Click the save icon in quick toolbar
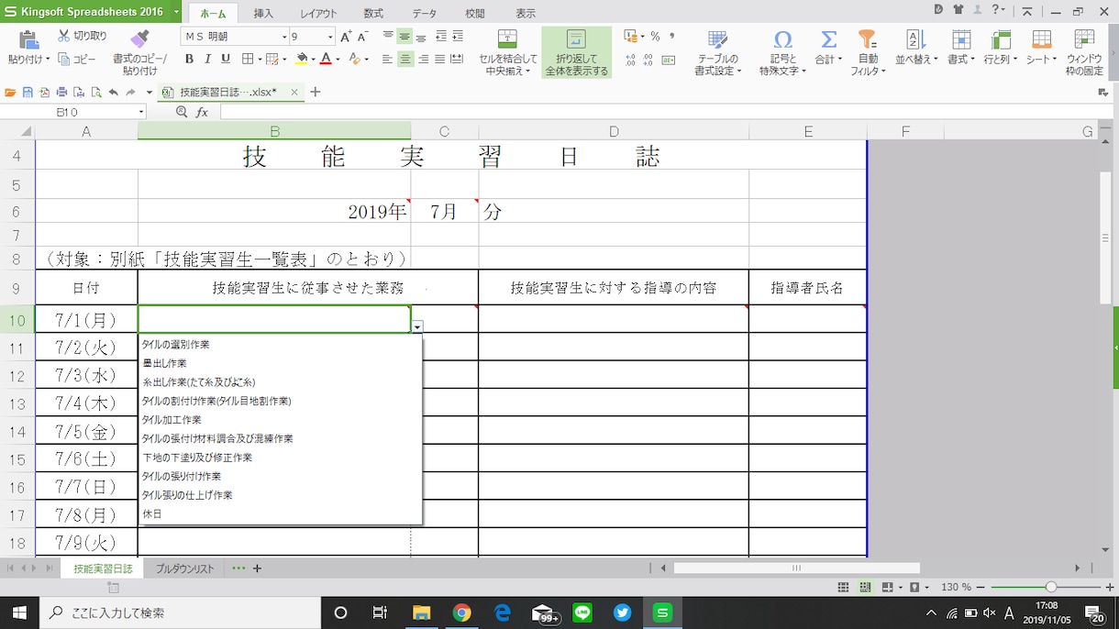Viewport: 1119px width, 629px height. coord(28,93)
